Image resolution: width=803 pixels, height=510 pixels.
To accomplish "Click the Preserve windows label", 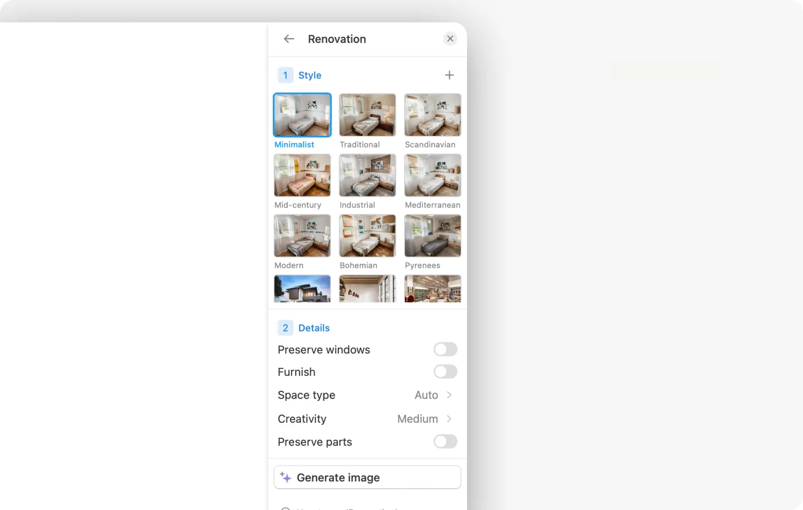I will (324, 350).
